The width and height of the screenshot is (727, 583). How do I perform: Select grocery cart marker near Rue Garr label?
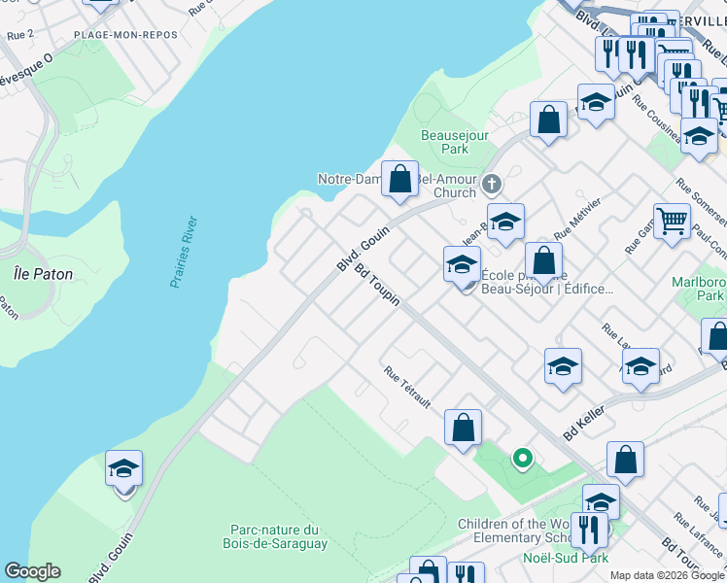pyautogui.click(x=672, y=225)
